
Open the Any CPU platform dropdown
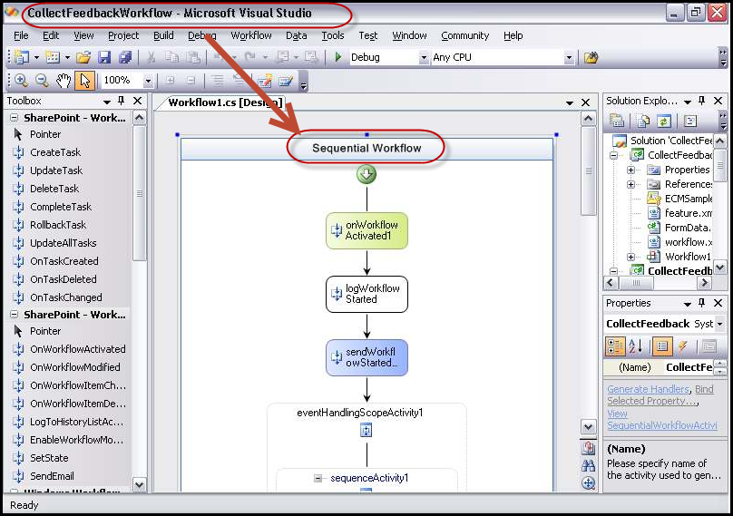point(569,57)
